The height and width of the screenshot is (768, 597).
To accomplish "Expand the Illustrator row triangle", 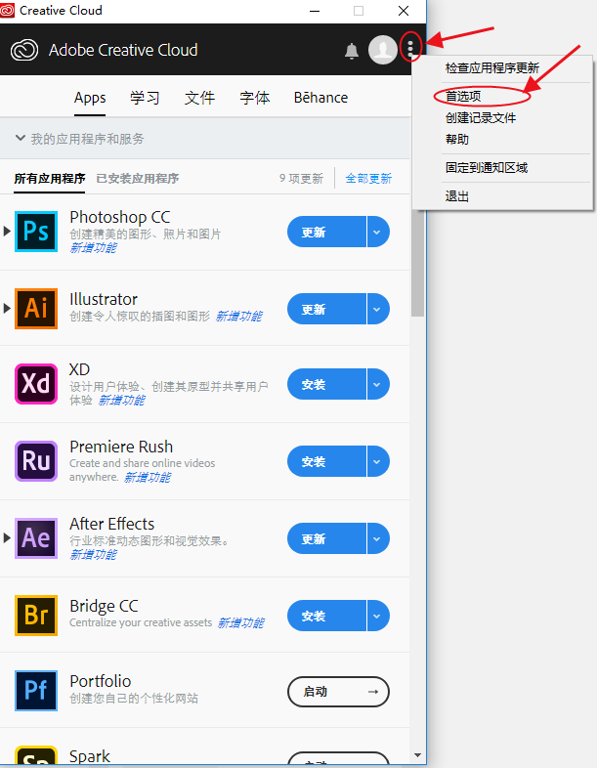I will click(x=7, y=308).
